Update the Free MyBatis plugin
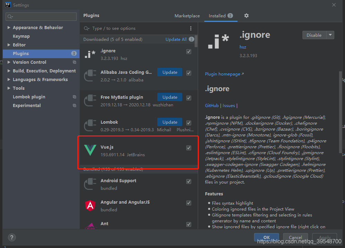 [x=170, y=97]
